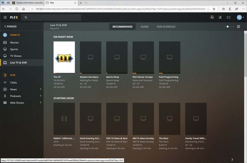Click the search magnifier icon

(x=26, y=17)
